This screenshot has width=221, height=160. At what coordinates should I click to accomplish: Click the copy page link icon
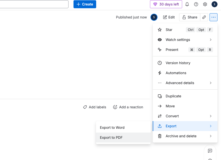pos(204,17)
